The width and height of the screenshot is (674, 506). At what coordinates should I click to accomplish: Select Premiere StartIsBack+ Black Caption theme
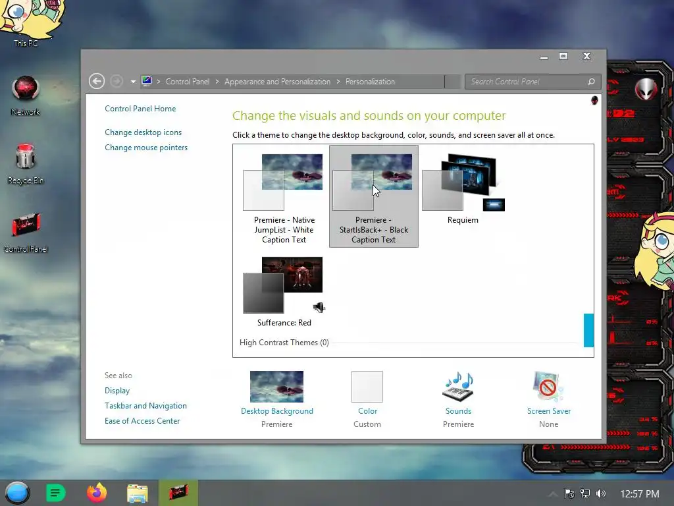click(374, 196)
